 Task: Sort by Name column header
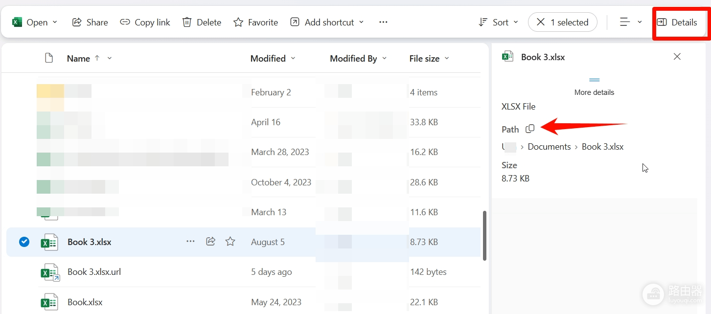(78, 58)
